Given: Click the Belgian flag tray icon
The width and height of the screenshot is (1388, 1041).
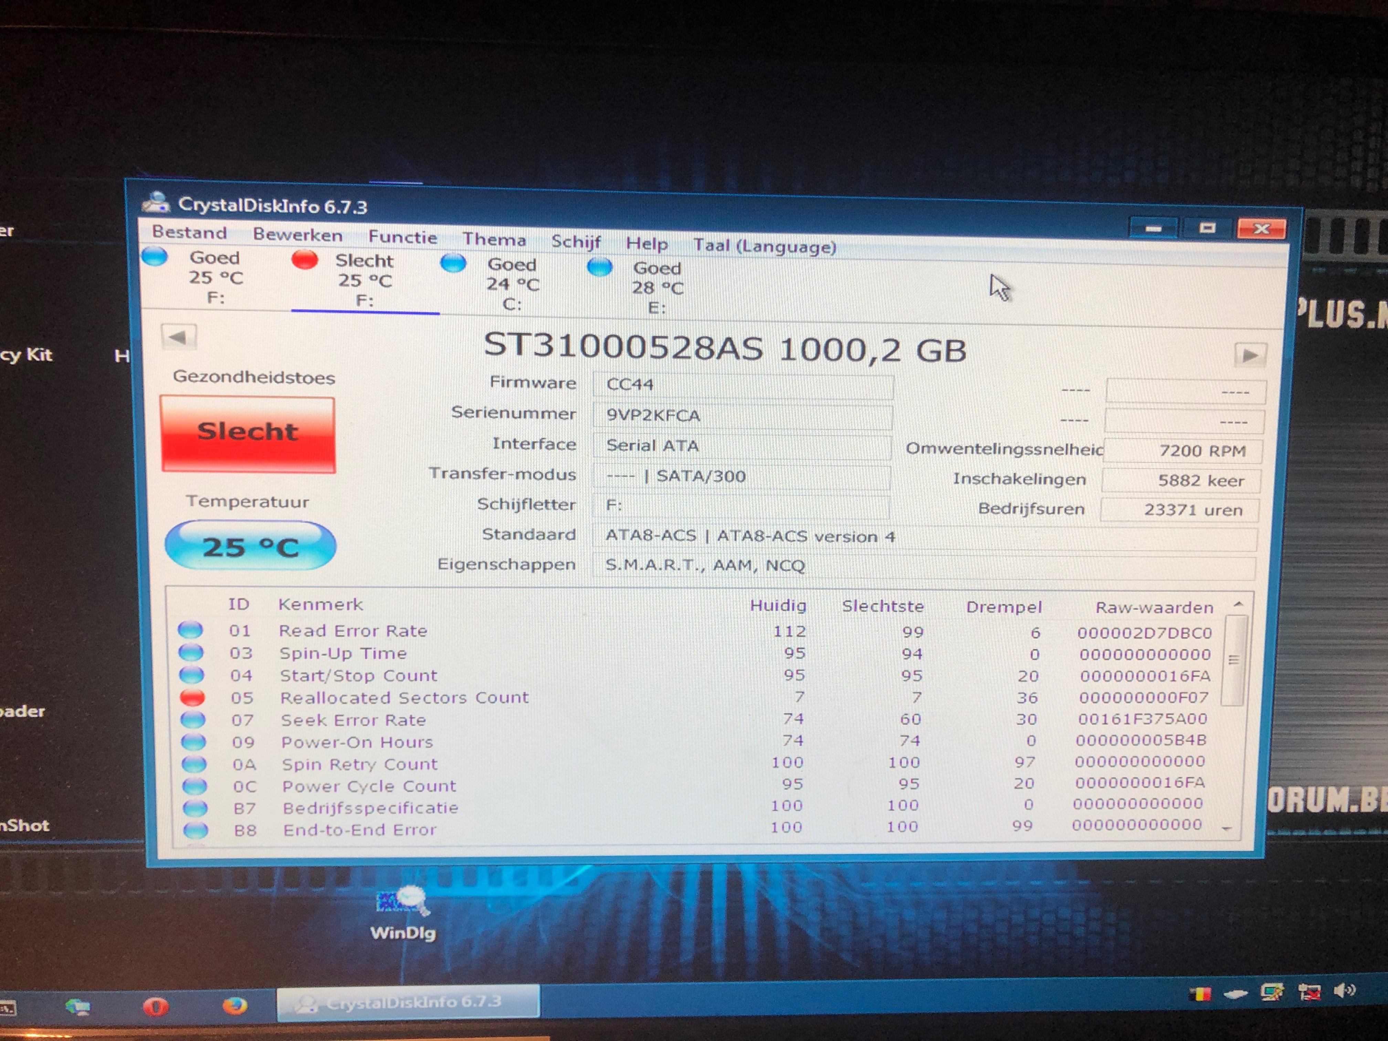Looking at the screenshot, I should click(x=1200, y=994).
